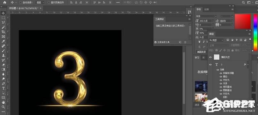
Task: Select the Eyedropper tool
Action: (3, 41)
